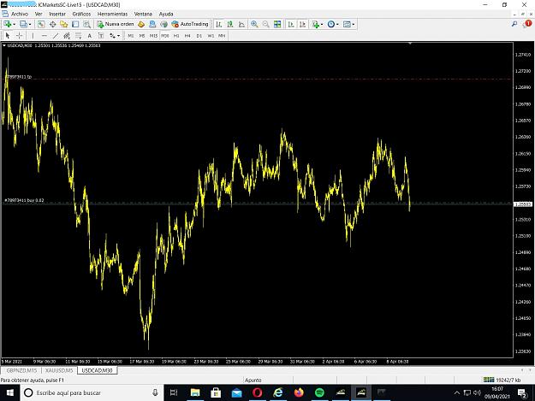Open the Archivo menu

[20, 14]
